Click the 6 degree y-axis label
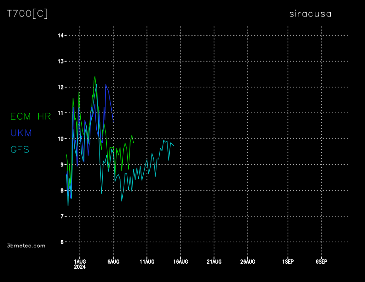This screenshot has width=365, height=282. pyautogui.click(x=61, y=242)
